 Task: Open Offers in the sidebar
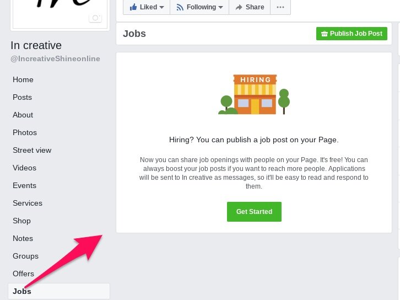(24, 274)
